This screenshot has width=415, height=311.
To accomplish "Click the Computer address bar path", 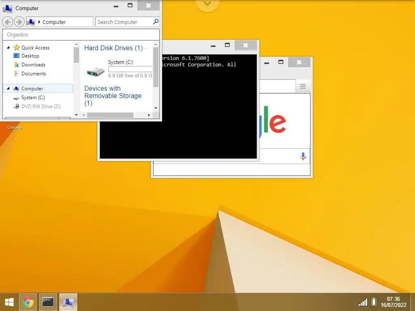I will [x=60, y=22].
